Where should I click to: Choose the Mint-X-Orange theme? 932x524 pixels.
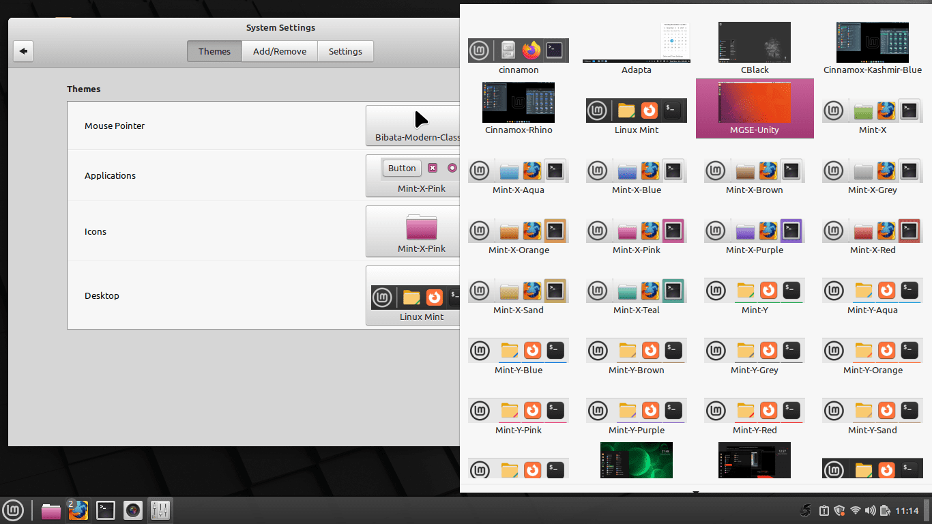tap(519, 236)
